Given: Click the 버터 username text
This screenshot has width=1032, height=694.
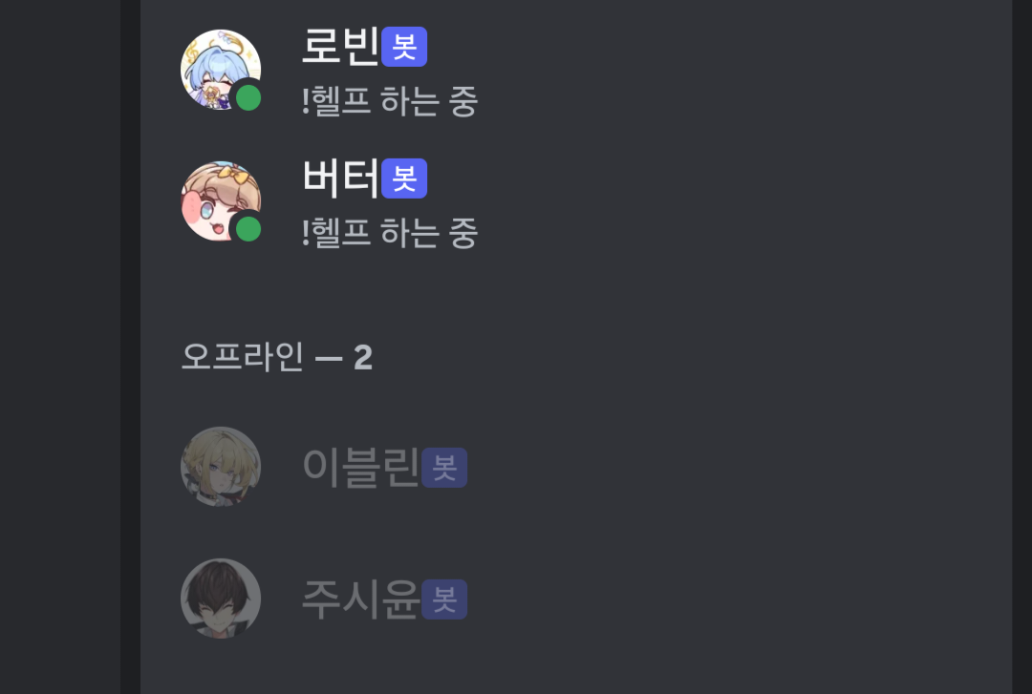Looking at the screenshot, I should coord(340,179).
